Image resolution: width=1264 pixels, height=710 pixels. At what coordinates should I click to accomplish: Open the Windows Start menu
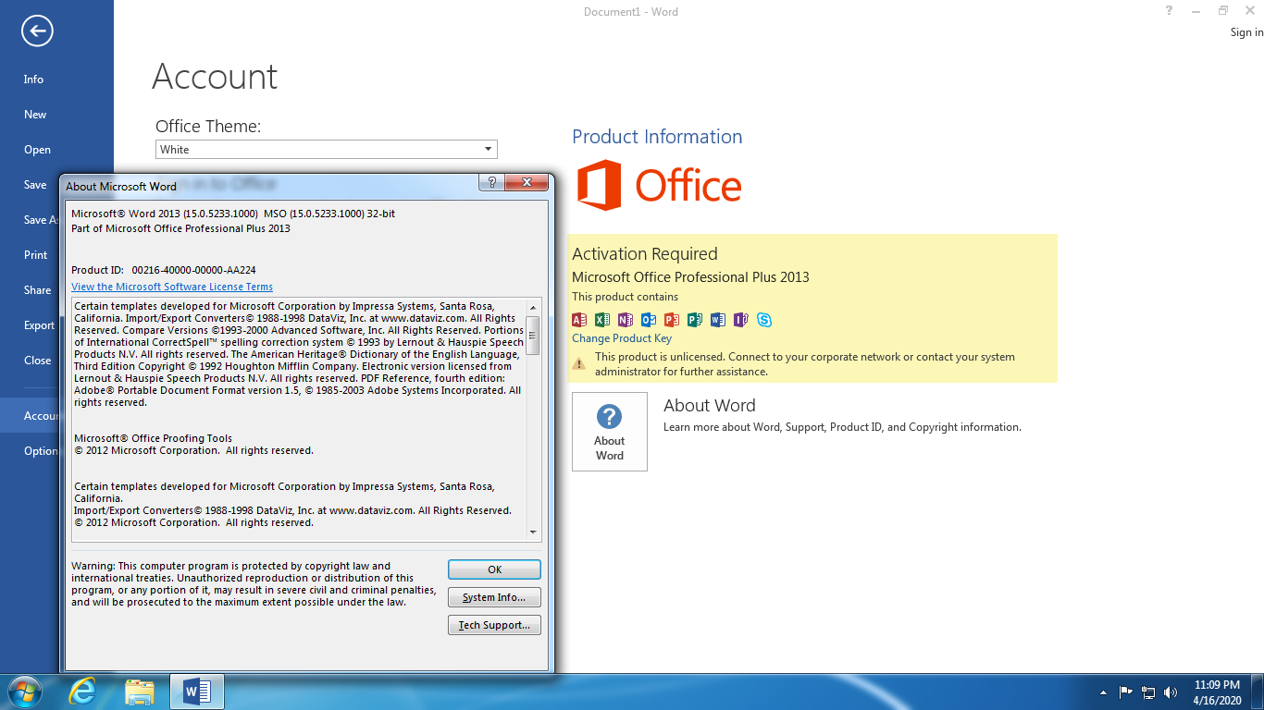point(23,692)
